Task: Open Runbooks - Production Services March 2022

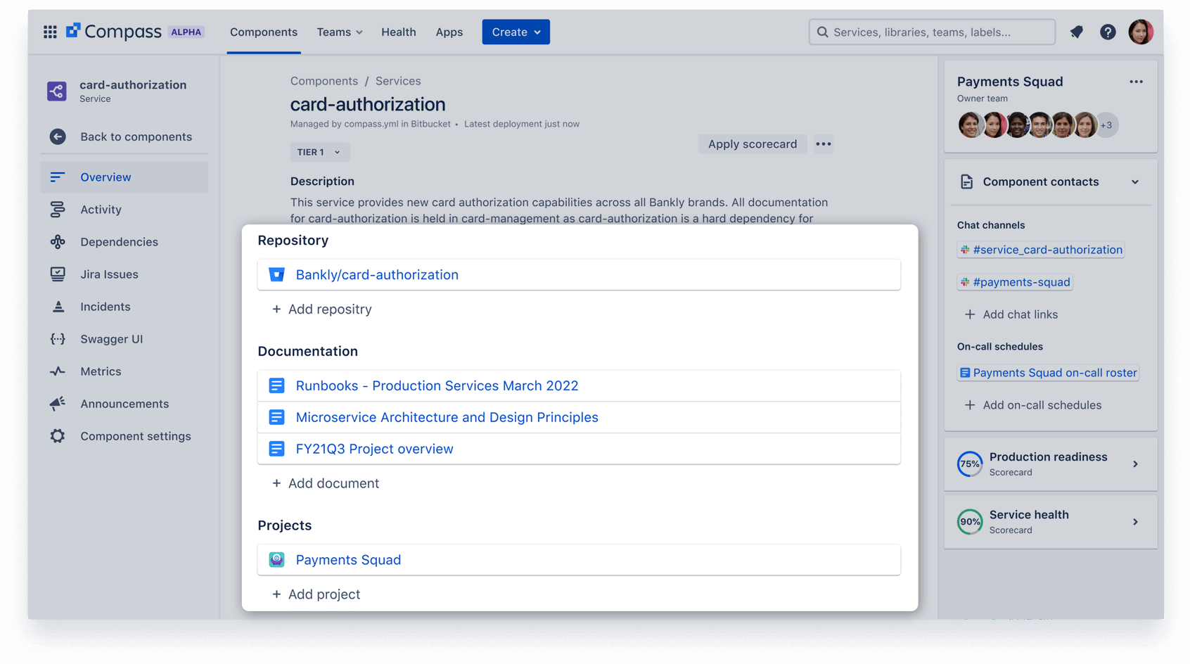Action: click(x=437, y=385)
